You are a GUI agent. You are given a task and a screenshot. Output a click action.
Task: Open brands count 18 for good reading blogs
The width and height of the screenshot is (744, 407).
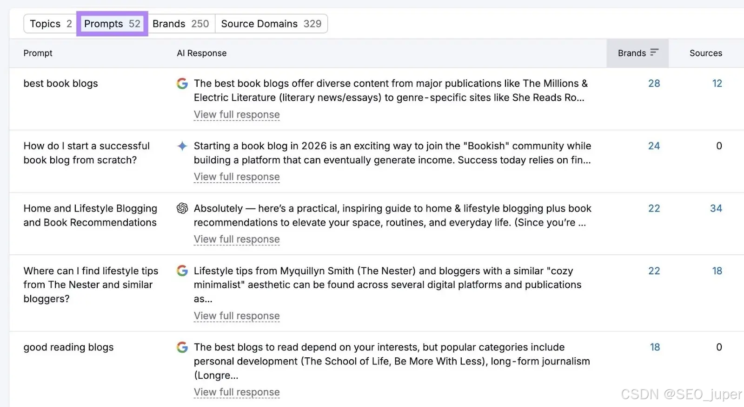click(x=655, y=347)
